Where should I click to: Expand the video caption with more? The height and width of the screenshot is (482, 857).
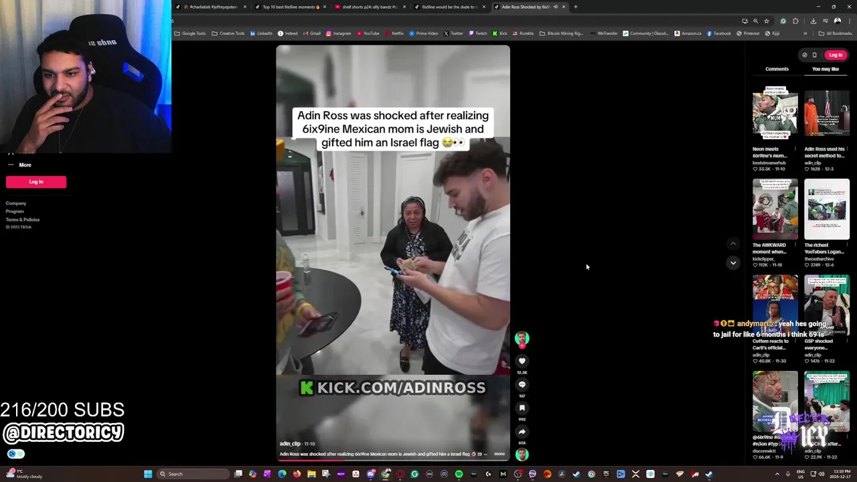tap(499, 454)
